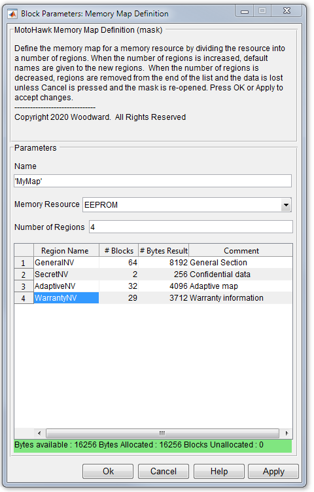The image size is (314, 492).
Task: Click the 4096 bytes result cell
Action: point(164,286)
